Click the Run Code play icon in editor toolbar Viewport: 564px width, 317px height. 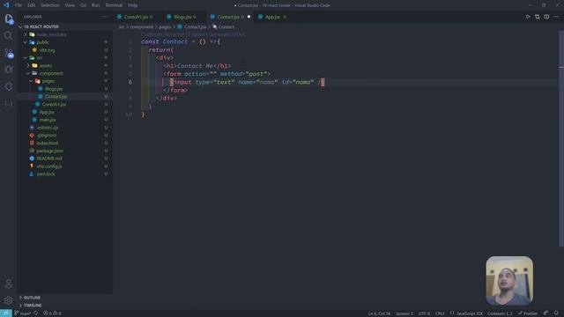pos(528,17)
